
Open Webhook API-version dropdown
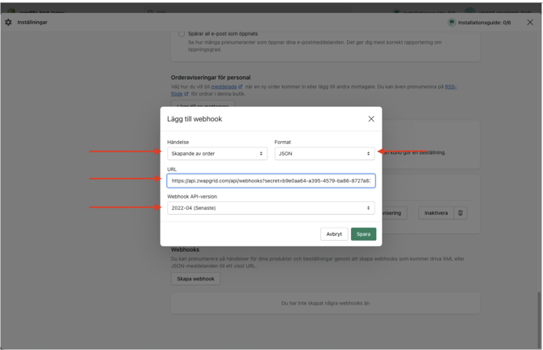(271, 208)
